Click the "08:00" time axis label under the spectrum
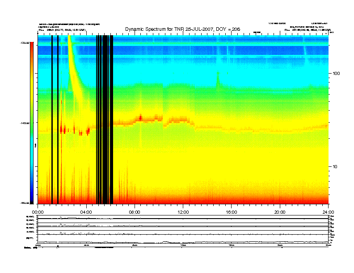Screen dimensions: 354x273 135,212
